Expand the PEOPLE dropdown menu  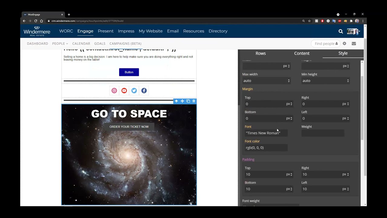point(60,44)
